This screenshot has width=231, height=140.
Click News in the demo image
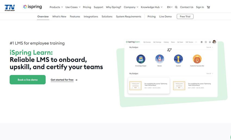[x=173, y=42]
